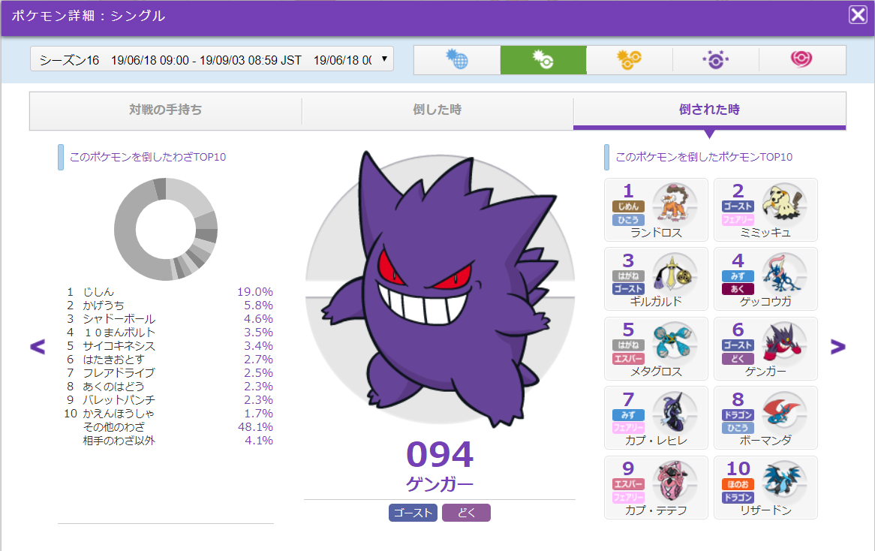Select the シャドーボール 4.6% move row
The image size is (875, 551).
point(170,319)
